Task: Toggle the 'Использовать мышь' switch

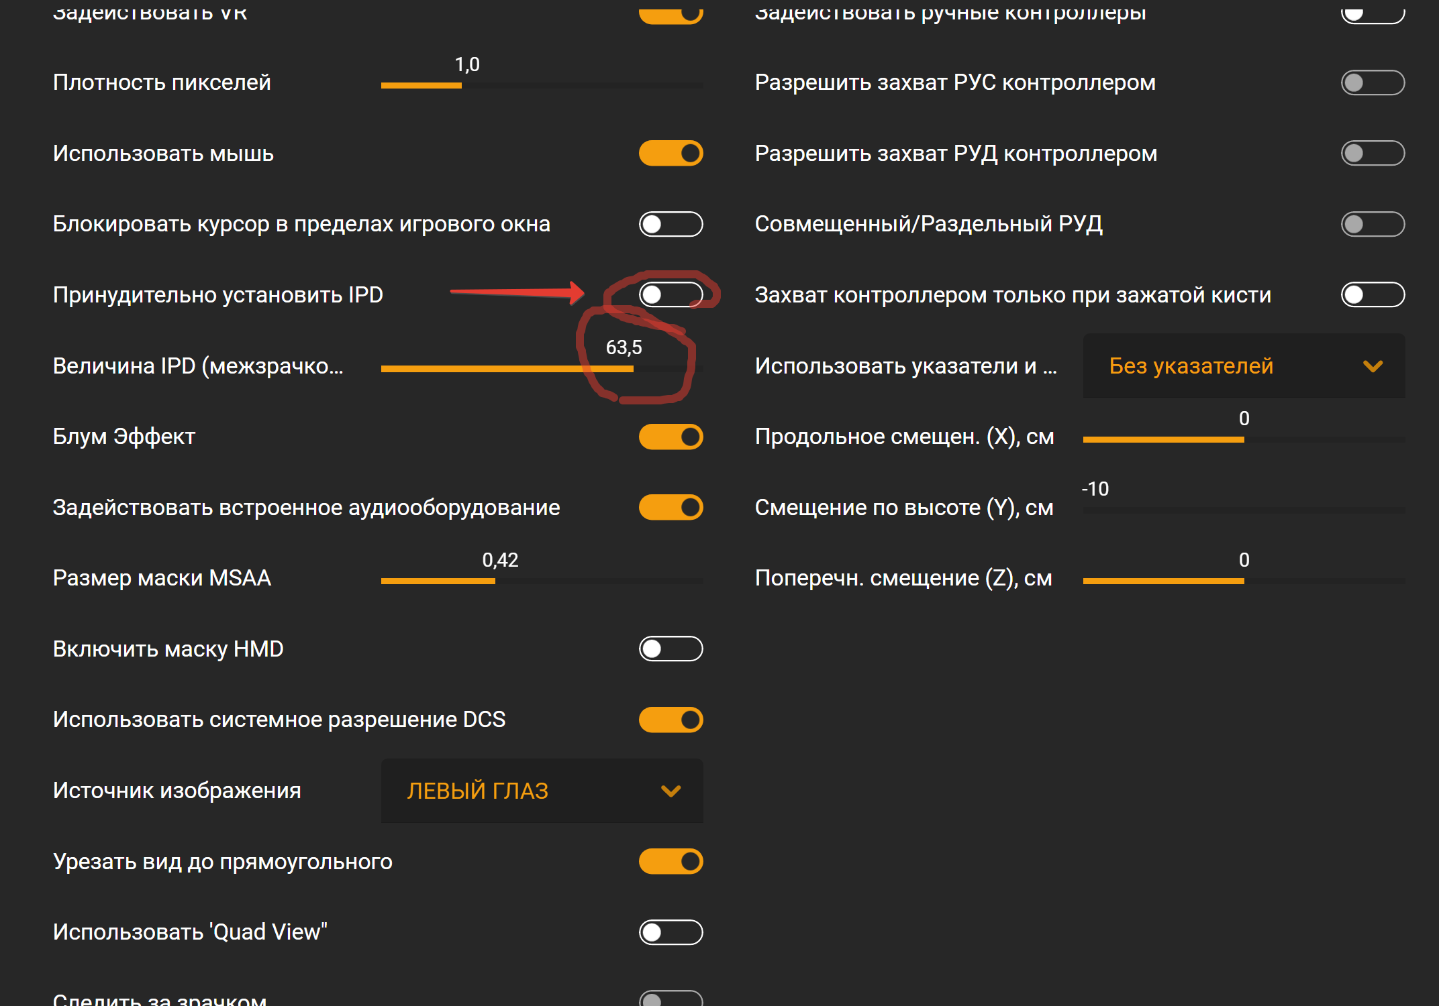Action: (x=671, y=154)
